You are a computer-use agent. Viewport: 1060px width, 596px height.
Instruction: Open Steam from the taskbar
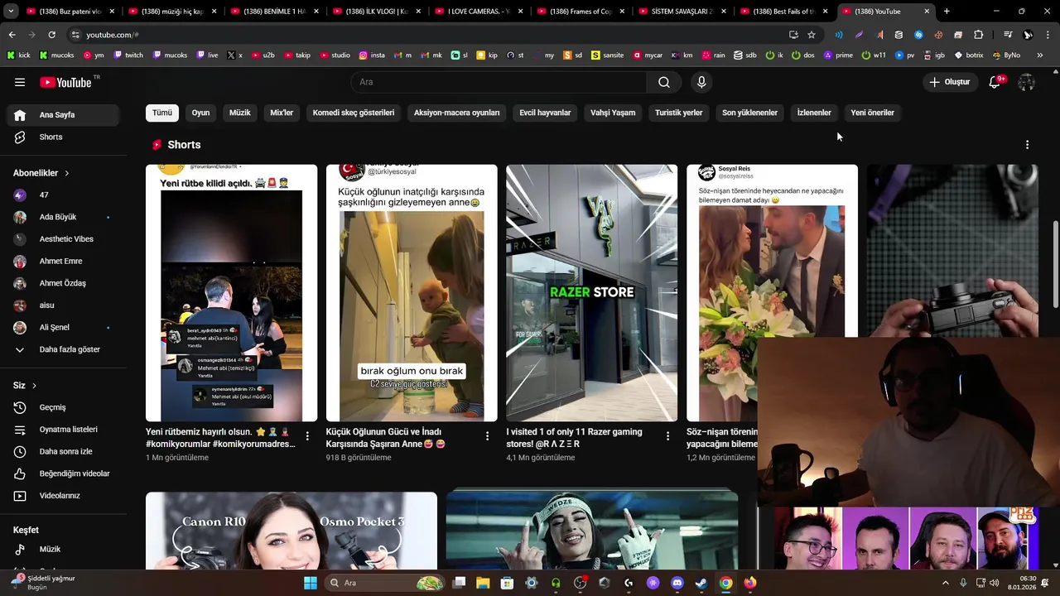pos(701,583)
